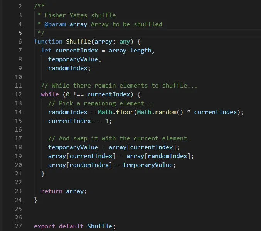Click line number 12 in the gutter
Image resolution: width=261 pixels, height=231 pixels.
(x=18, y=94)
